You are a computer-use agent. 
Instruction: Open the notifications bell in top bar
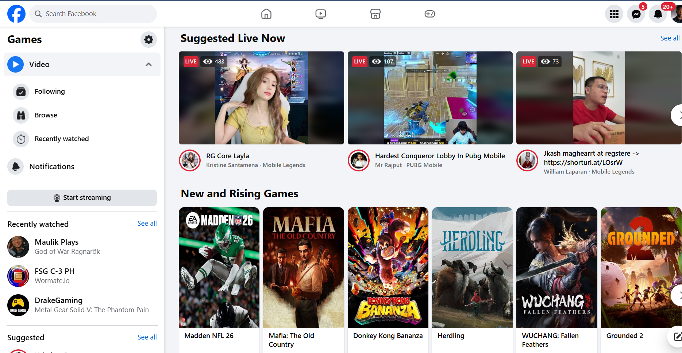click(658, 14)
